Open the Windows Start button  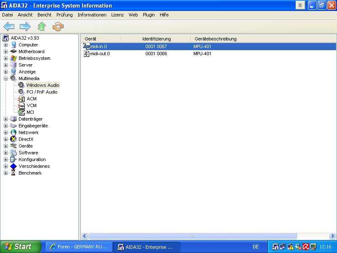(20, 247)
